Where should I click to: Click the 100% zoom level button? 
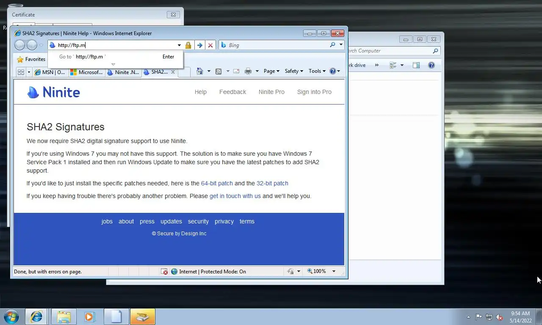317,271
